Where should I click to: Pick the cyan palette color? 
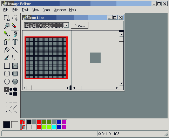tap(54, 127)
